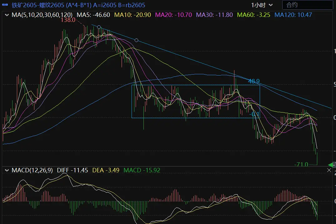Collapse the MACD indicator chevron
Viewport: 336px width, 224px height.
(7, 170)
